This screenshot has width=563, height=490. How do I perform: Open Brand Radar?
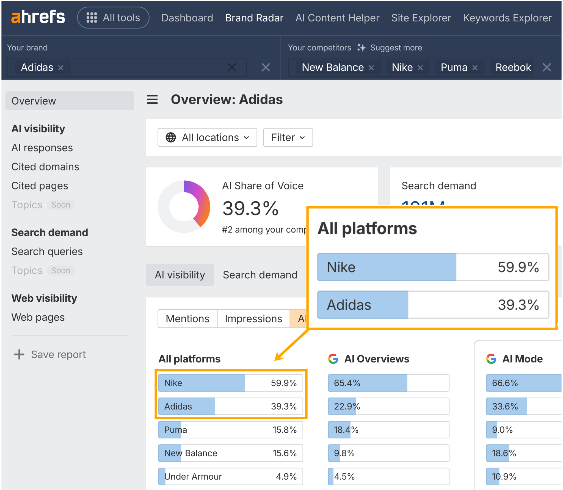254,18
